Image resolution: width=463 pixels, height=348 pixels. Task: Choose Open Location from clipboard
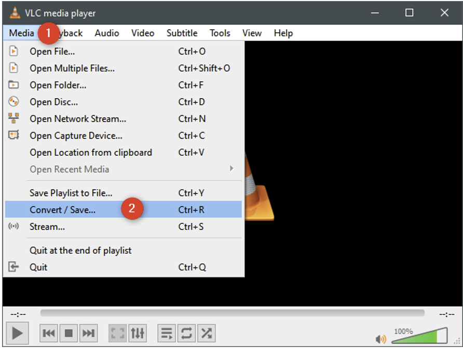124,152
